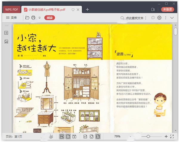179x142 pixels.
Task: Open the thumbnails sidebar icon
Action: pos(6,41)
